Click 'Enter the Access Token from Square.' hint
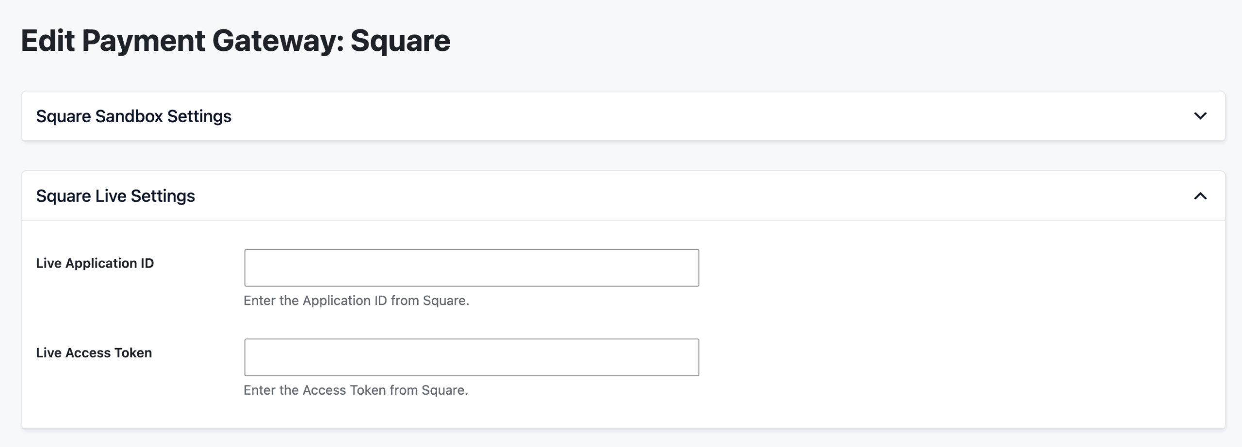The height and width of the screenshot is (447, 1242). coord(356,390)
